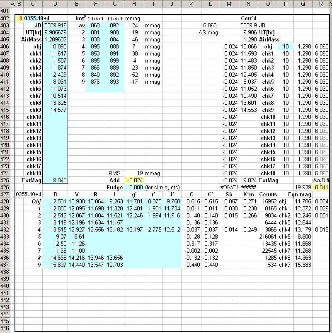
Task: Select the cell containing 900
Action: 114,32
